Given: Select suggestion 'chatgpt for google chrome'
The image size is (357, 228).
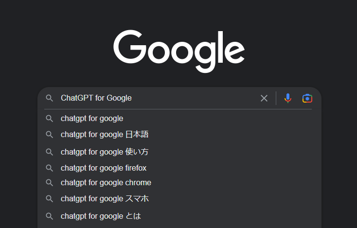Looking at the screenshot, I should click(179, 182).
